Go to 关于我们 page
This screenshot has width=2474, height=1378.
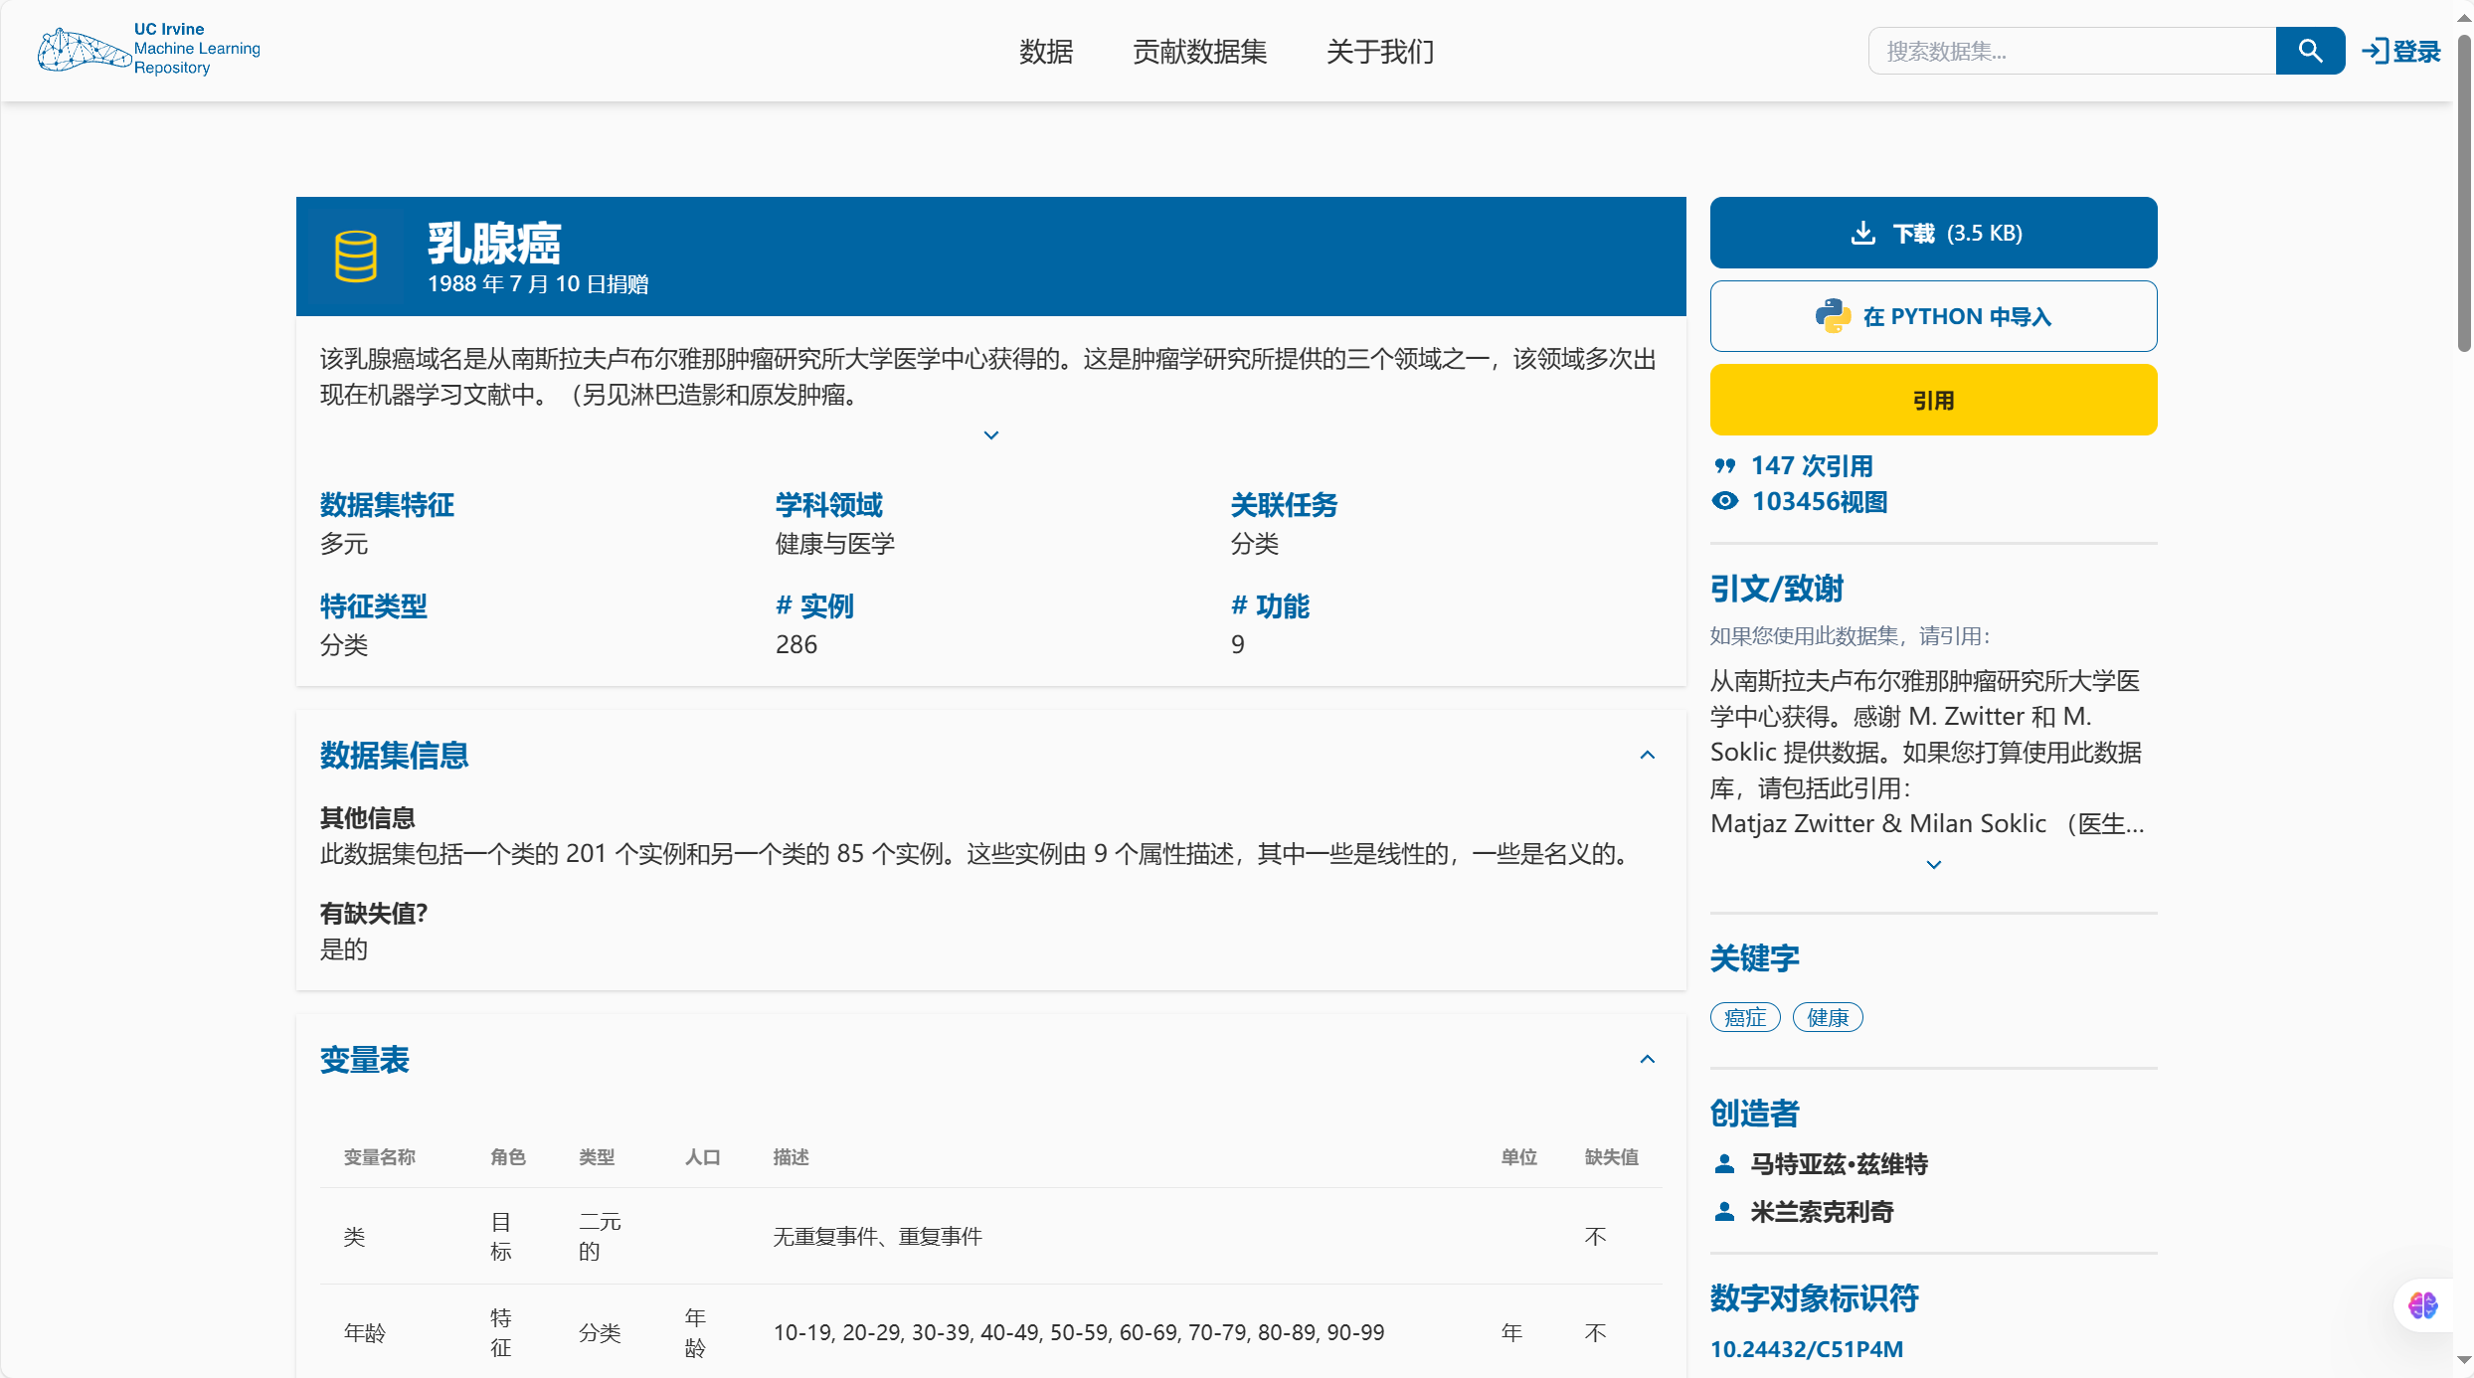click(x=1379, y=52)
